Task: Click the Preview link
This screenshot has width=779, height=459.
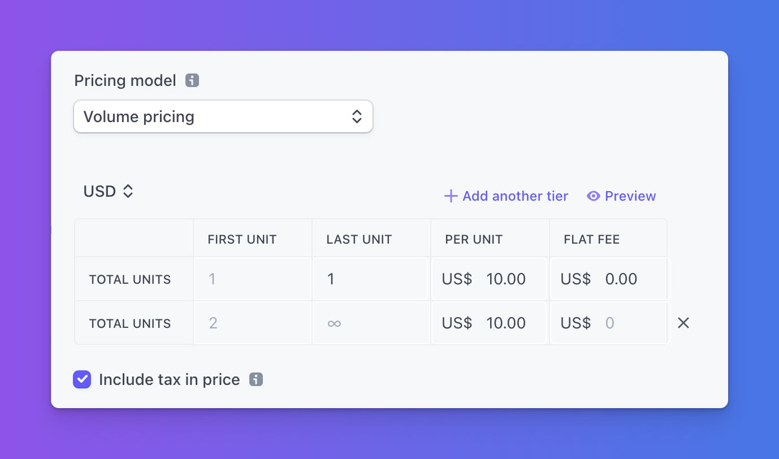Action: point(621,196)
